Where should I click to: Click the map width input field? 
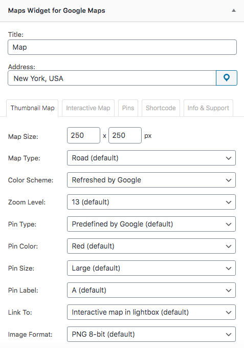(83, 135)
